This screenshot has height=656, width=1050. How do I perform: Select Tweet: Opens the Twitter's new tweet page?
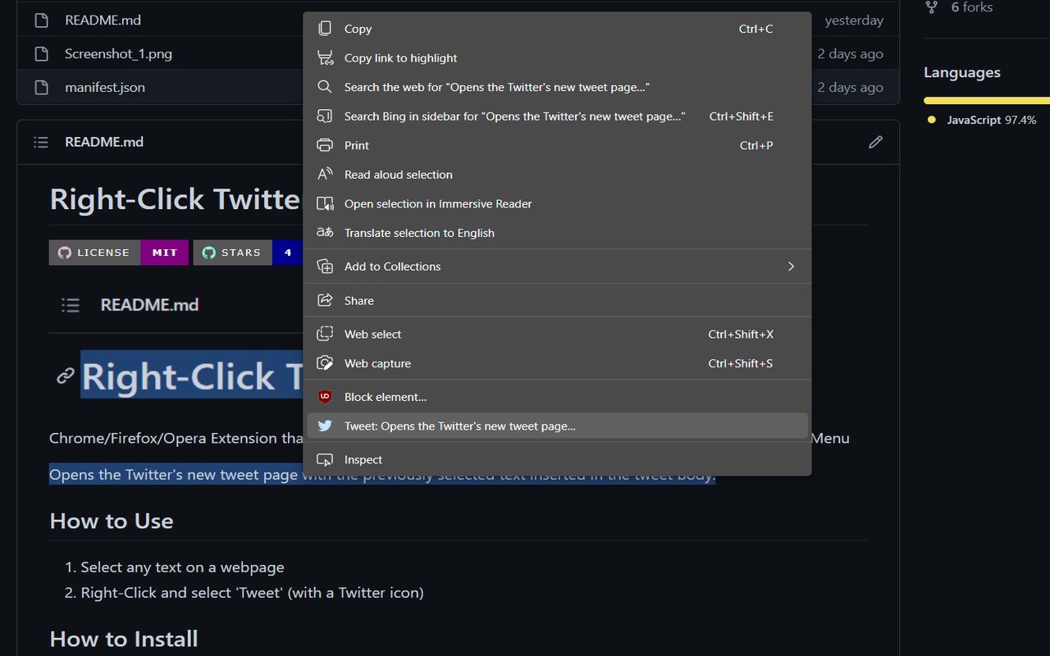(x=557, y=426)
